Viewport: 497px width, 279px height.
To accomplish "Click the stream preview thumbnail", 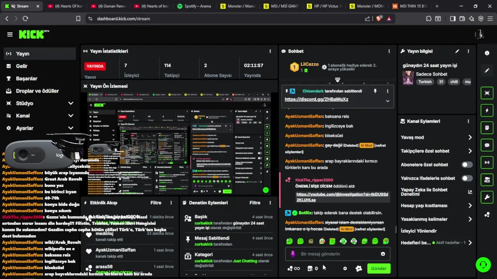I will point(179,144).
